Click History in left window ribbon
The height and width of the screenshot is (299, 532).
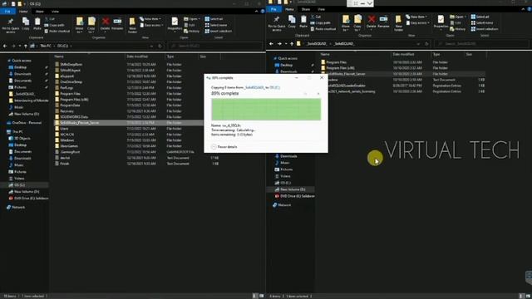(192, 32)
